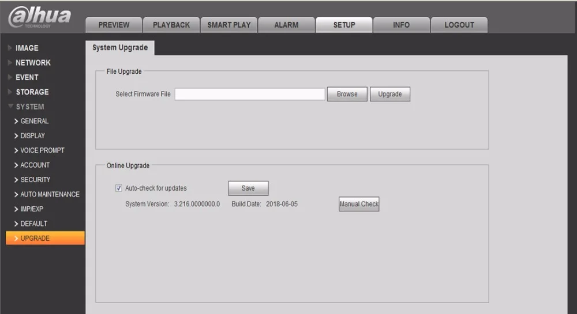This screenshot has height=314, width=577.
Task: Expand the NETWORK section
Action: [x=33, y=63]
